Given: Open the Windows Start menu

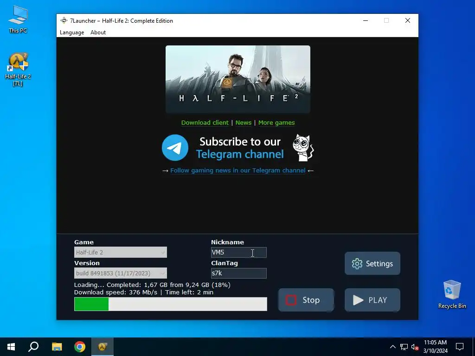Looking at the screenshot, I should coord(11,347).
